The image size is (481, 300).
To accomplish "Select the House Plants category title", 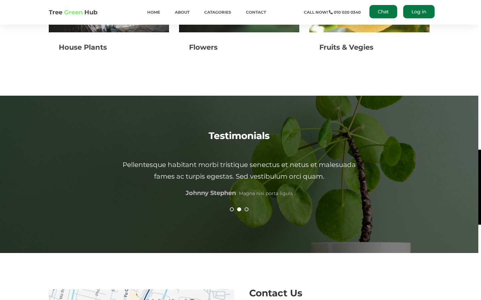I will pos(83,47).
